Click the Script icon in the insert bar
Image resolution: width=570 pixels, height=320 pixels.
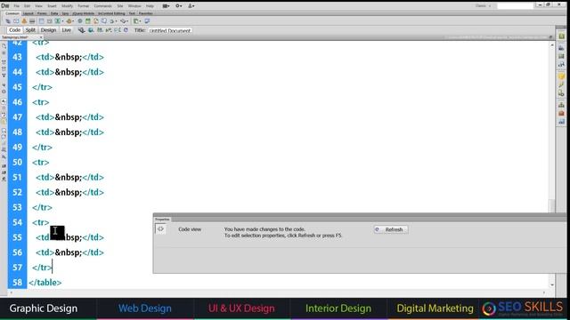click(x=124, y=21)
